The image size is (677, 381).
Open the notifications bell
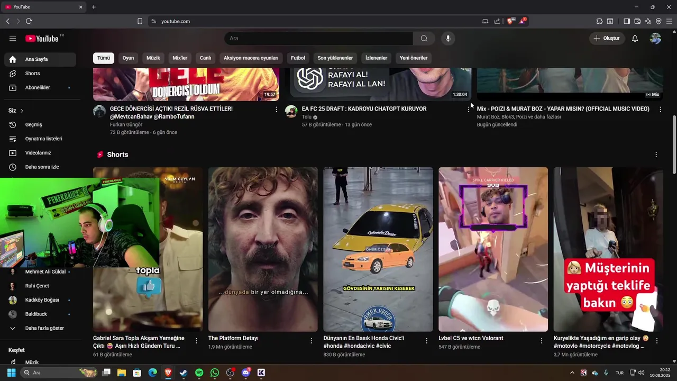pyautogui.click(x=635, y=38)
